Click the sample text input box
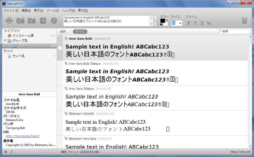Screen dimensions: 254x157 (x=106, y=21)
